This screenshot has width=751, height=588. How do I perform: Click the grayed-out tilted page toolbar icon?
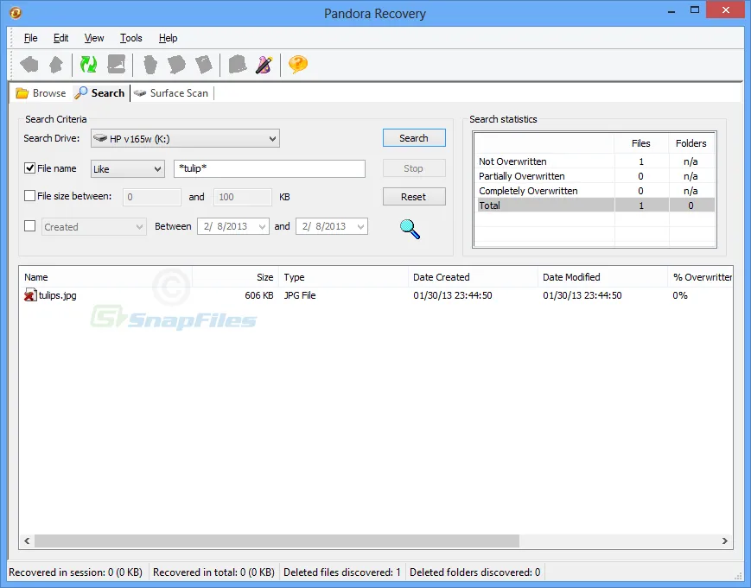(x=204, y=64)
